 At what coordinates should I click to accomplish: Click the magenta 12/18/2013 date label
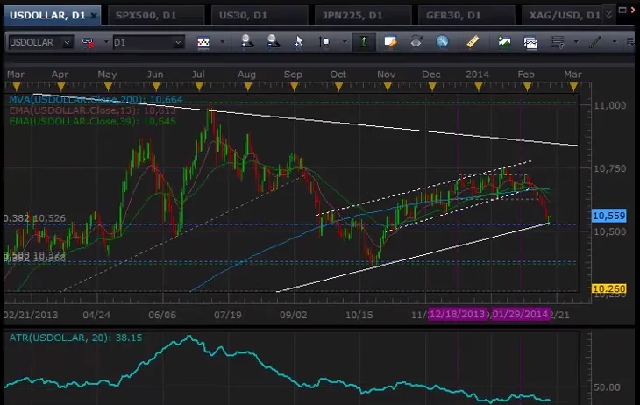click(x=457, y=315)
